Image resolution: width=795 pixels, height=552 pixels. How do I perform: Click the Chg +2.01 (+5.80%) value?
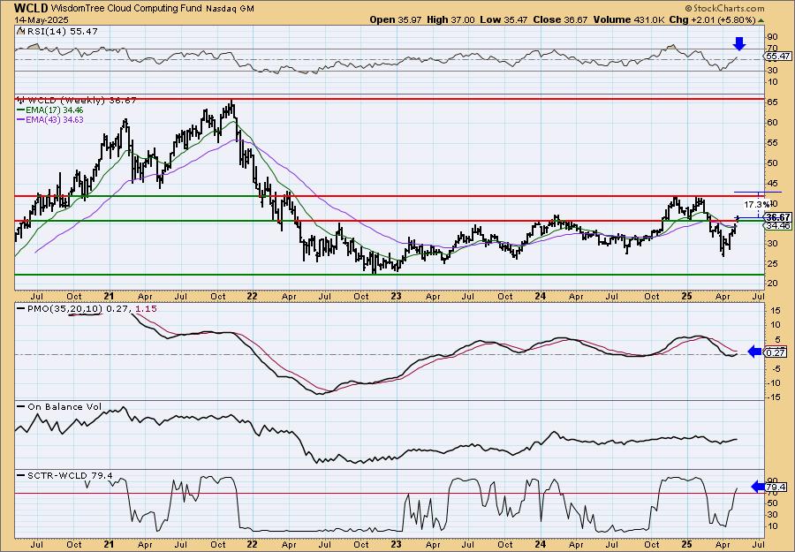pos(712,19)
